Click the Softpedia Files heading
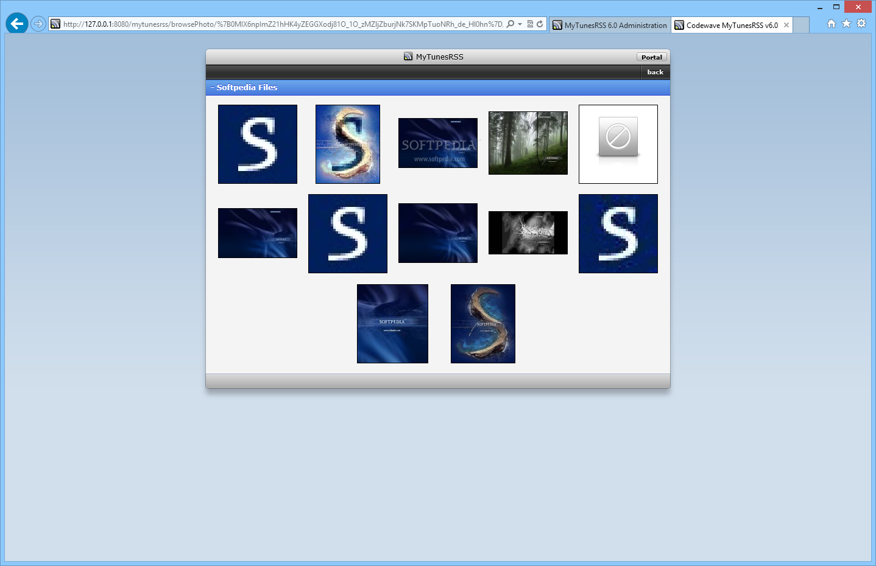The width and height of the screenshot is (876, 566). click(x=247, y=87)
